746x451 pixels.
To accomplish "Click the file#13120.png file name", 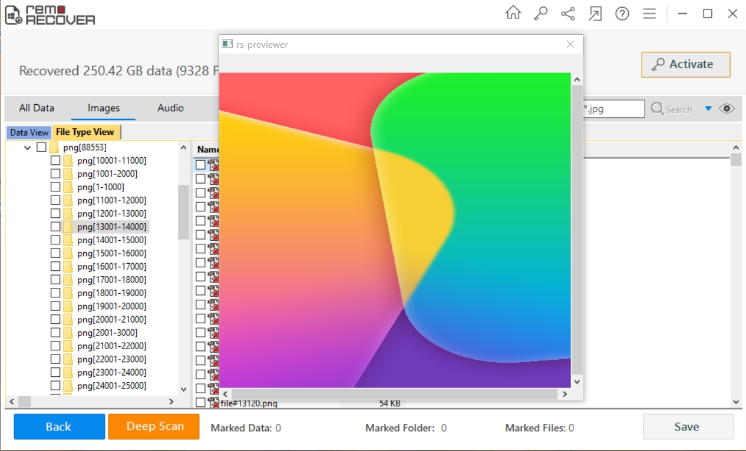I will 249,403.
